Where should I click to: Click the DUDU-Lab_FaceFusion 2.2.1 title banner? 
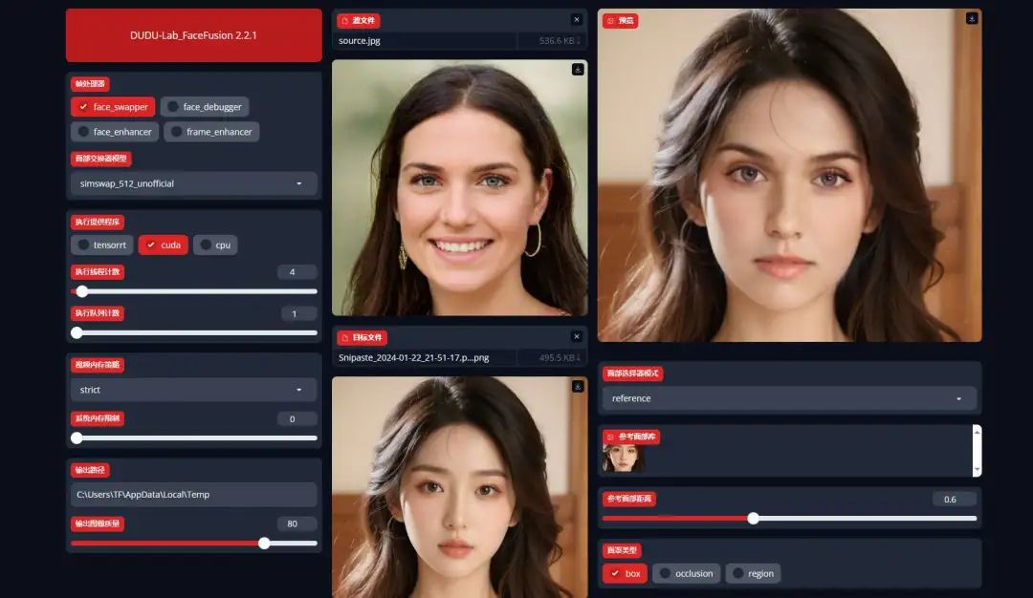click(193, 35)
